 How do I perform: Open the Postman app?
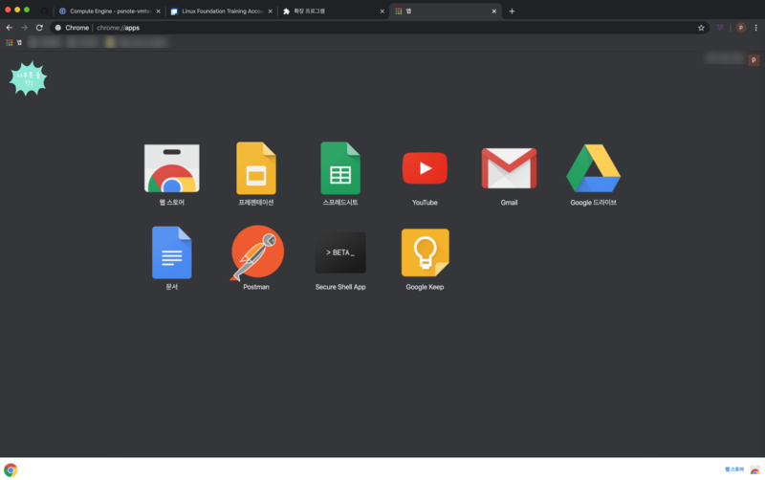[x=256, y=252]
